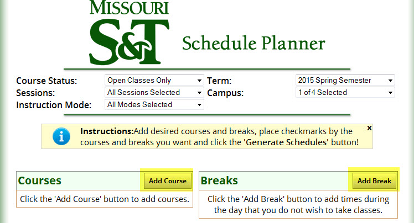Click the Missouri S&T logo
414x223 pixels.
coord(129,32)
